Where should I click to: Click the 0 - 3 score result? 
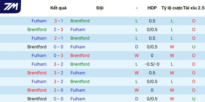(58, 56)
